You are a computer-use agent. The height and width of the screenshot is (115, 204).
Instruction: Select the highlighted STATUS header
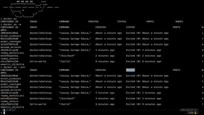coord(130,70)
